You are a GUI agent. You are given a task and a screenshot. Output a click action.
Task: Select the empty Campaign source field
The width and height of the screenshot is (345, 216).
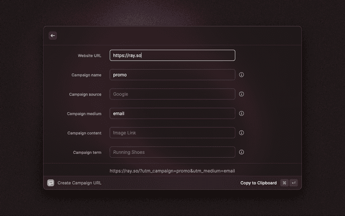[x=172, y=94]
